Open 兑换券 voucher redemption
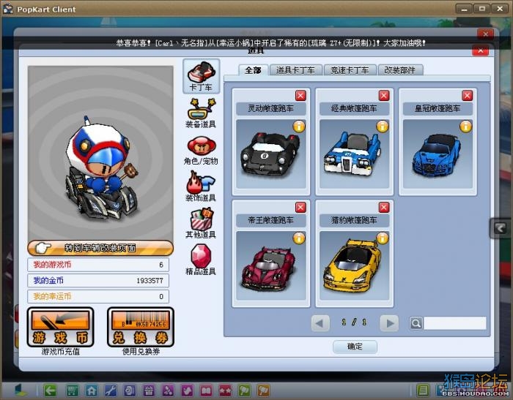The height and width of the screenshot is (400, 513). pyautogui.click(x=141, y=328)
